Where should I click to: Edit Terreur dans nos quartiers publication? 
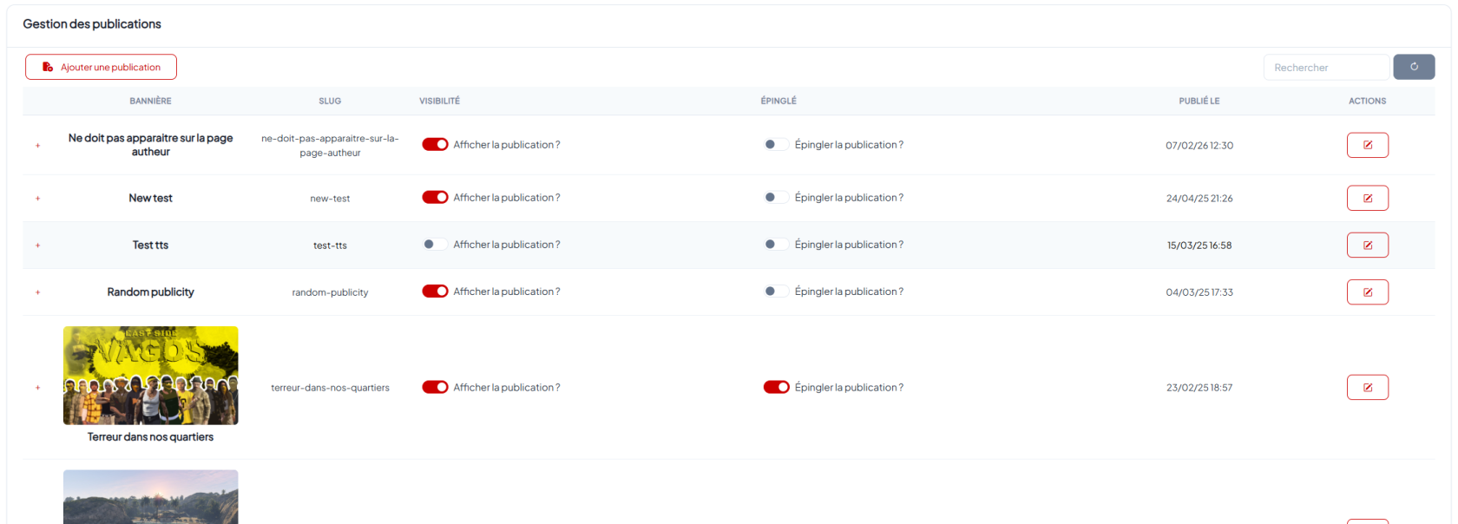1367,387
